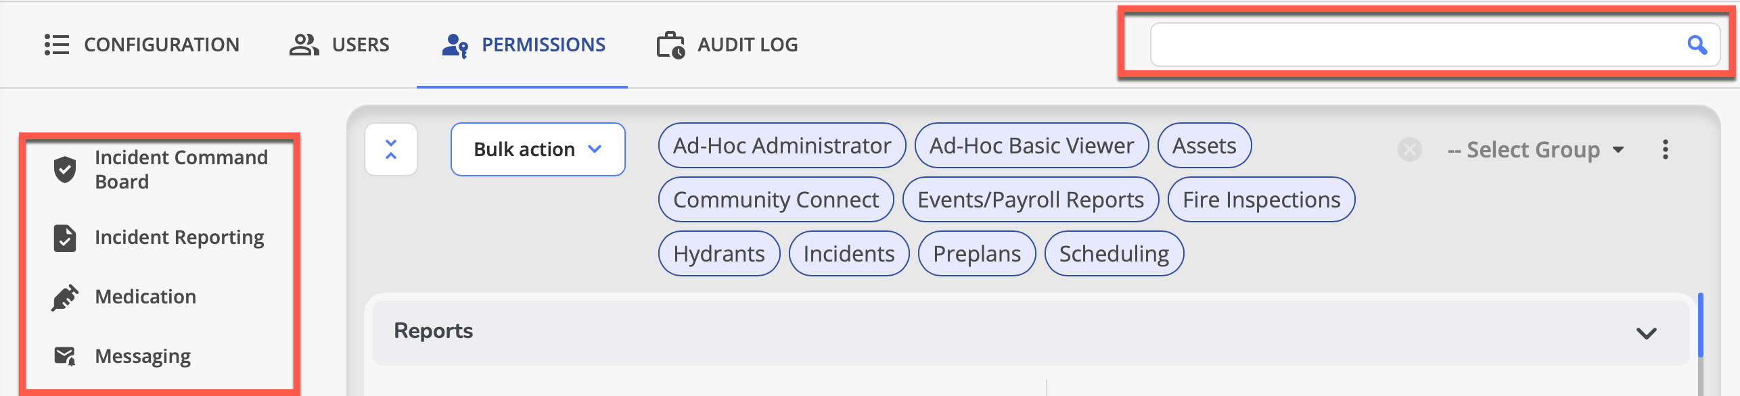Collapse all sections with the arrows button
Image resolution: width=1740 pixels, height=396 pixels.
coord(391,149)
